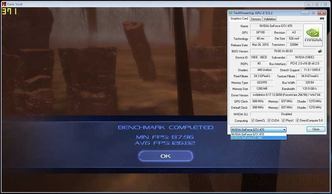Click the MIN FPS: 87.96 result text
Image resolution: width=332 pixels, height=194 pixels.
pos(165,137)
